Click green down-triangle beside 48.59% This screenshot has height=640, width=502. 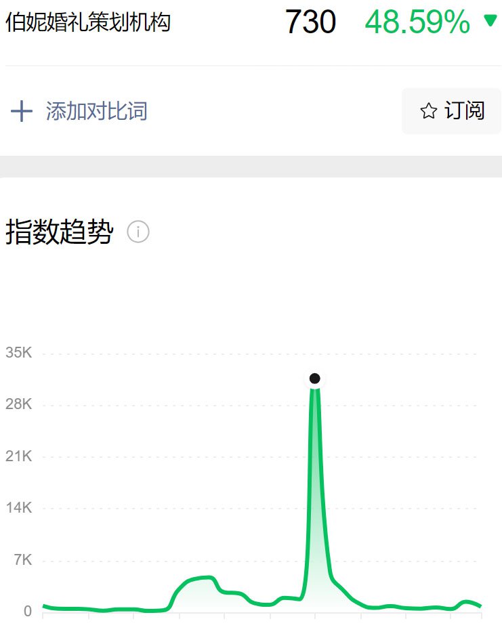pyautogui.click(x=489, y=20)
